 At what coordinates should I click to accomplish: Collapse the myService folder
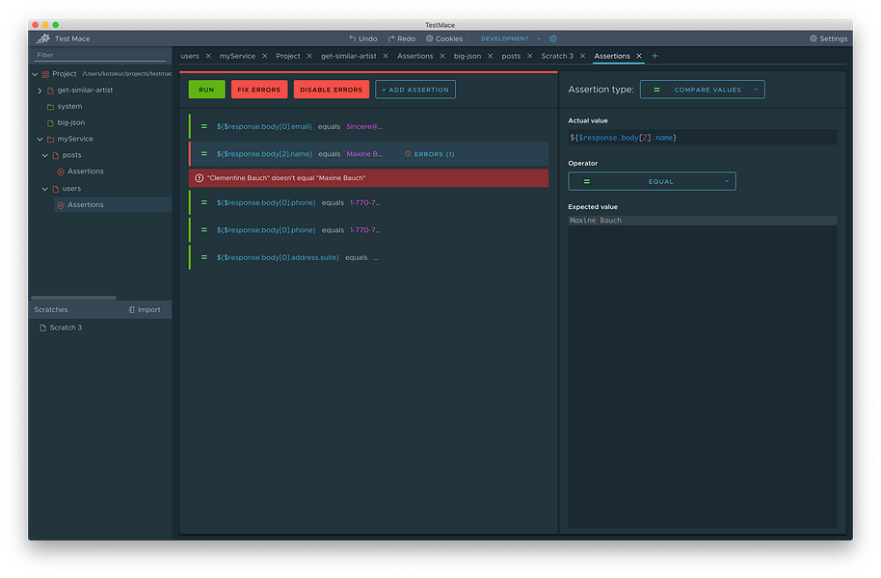[40, 140]
